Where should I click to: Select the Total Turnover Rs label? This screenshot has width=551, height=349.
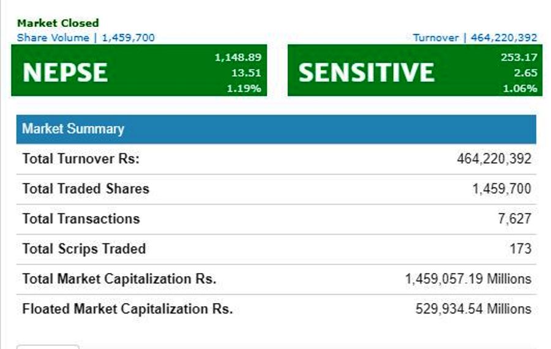81,159
